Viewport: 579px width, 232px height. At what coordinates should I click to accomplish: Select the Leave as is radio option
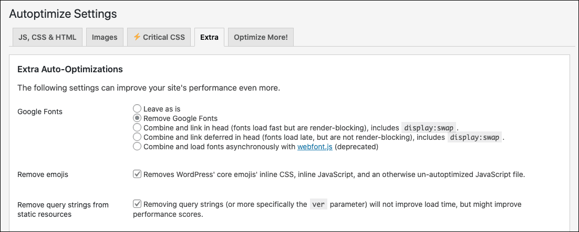137,108
